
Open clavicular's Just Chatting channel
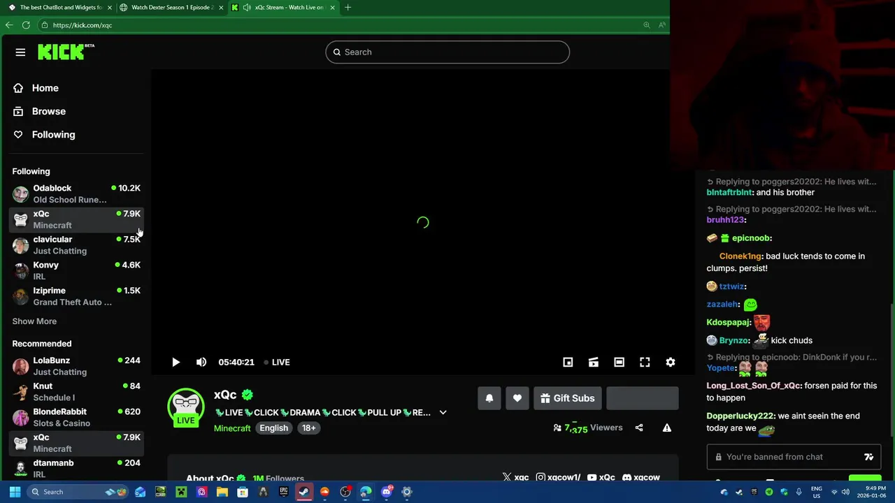(77, 245)
